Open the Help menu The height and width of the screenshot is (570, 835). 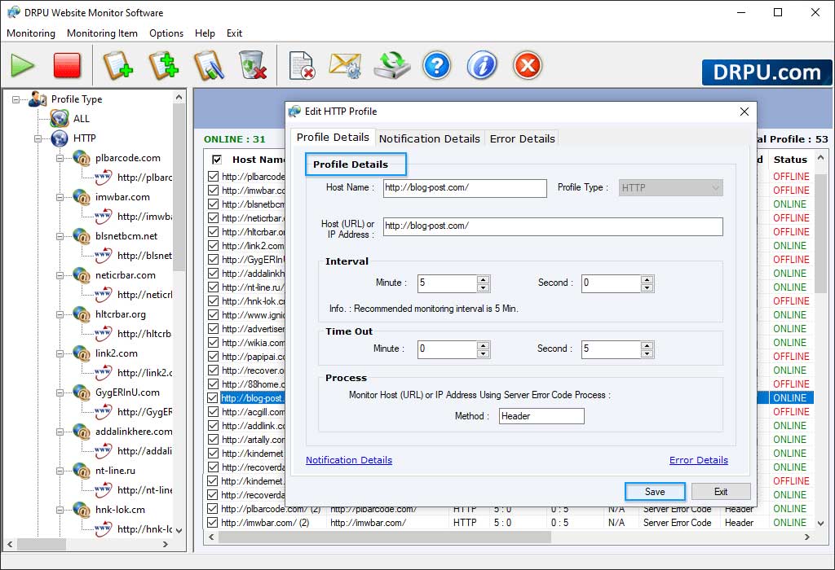pyautogui.click(x=205, y=33)
